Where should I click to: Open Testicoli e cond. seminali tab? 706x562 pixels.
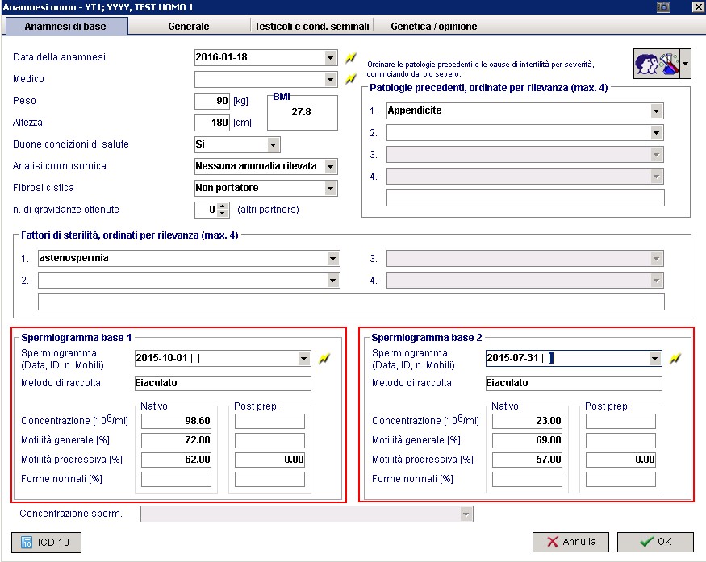tap(311, 27)
